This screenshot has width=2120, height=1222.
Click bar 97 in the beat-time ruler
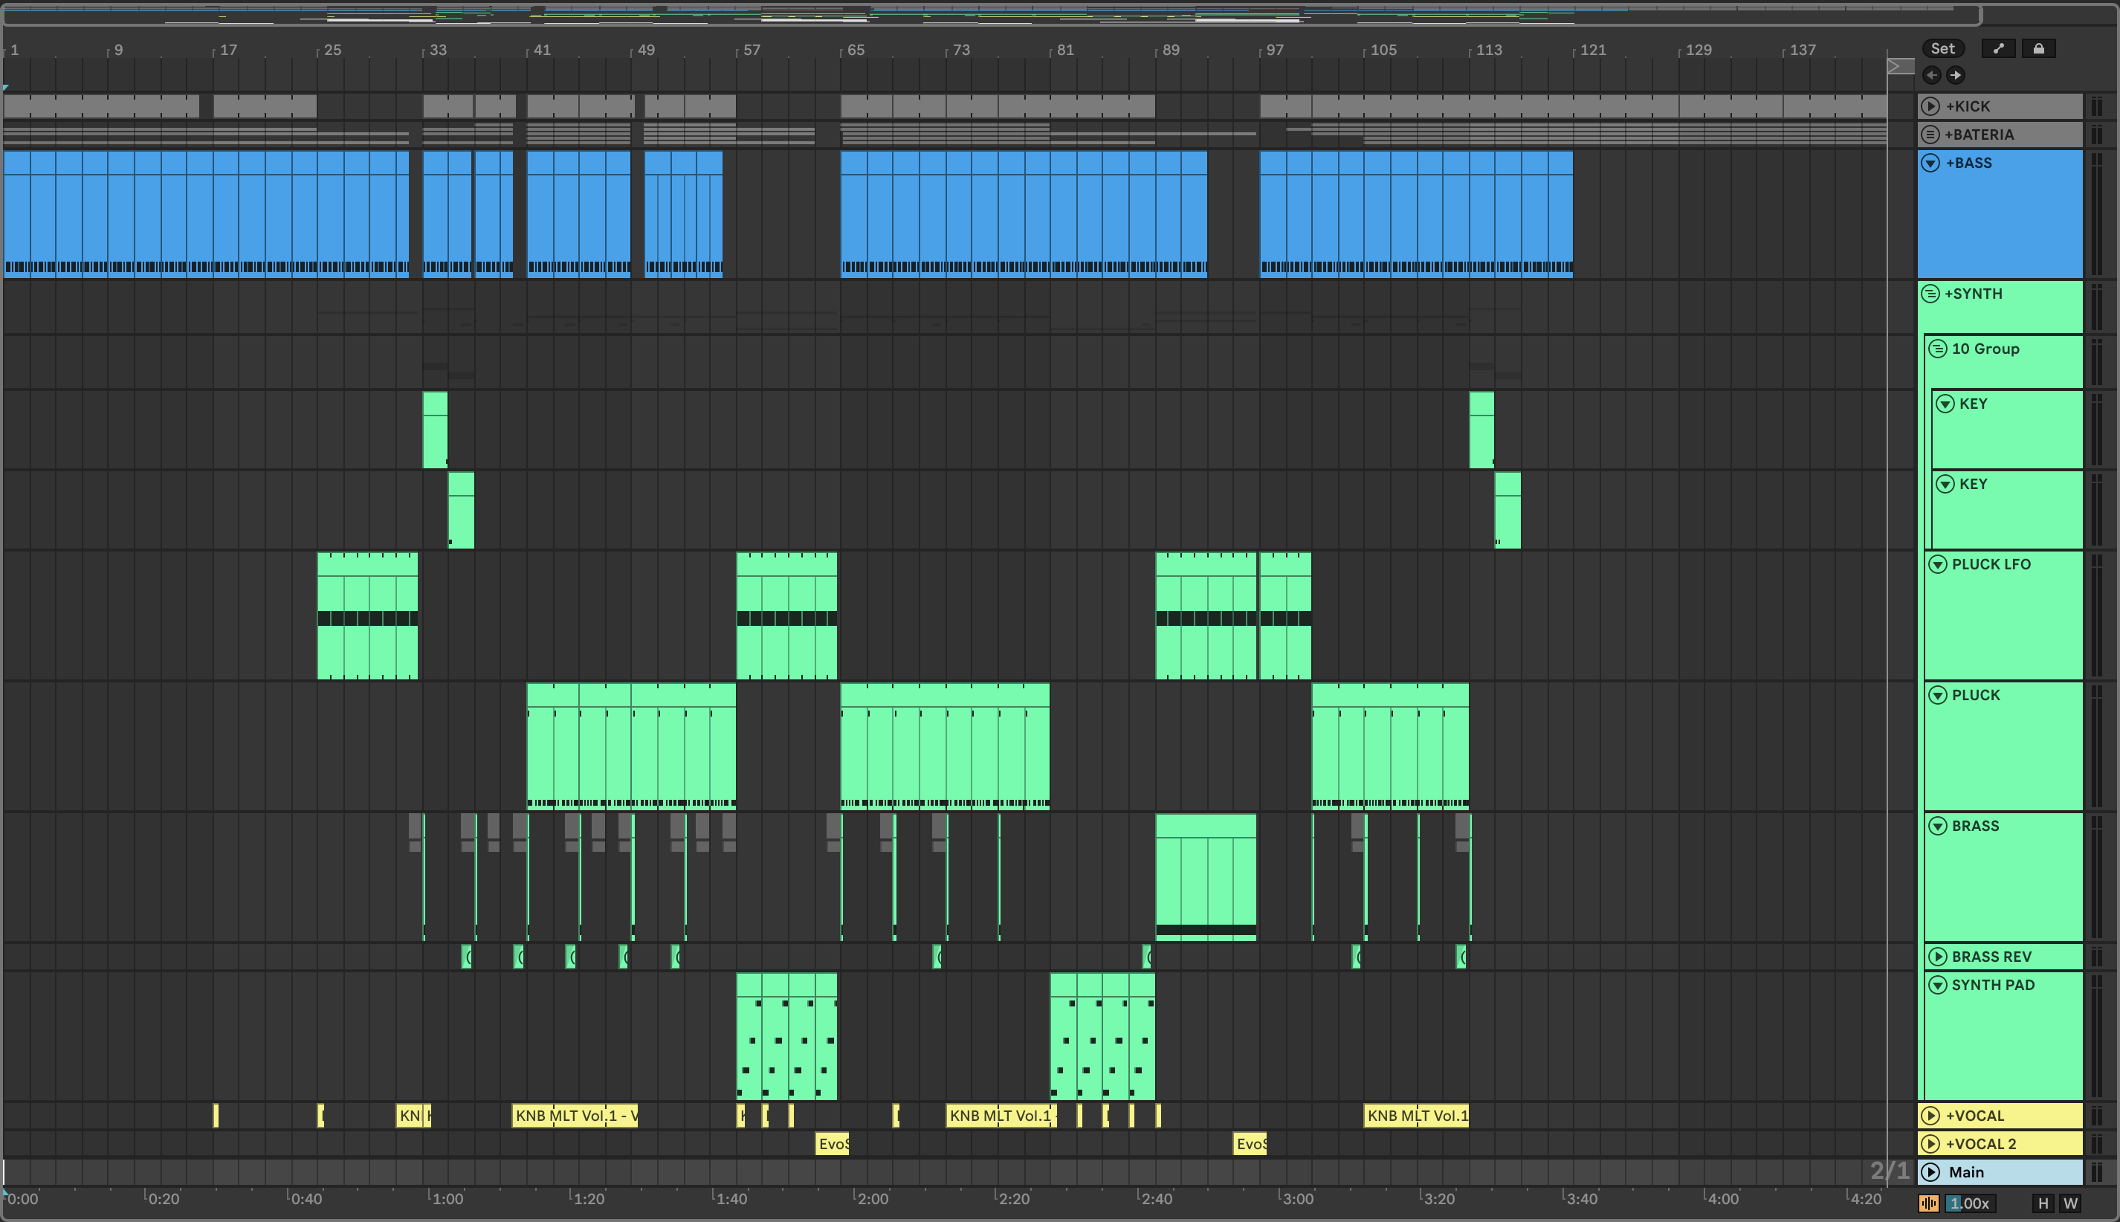[1274, 51]
